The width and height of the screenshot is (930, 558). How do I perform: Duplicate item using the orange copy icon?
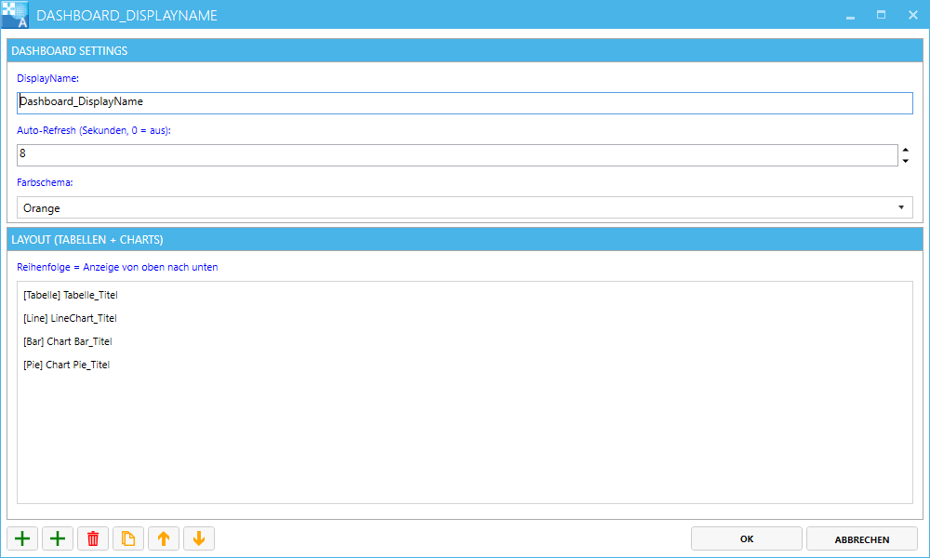coord(128,538)
